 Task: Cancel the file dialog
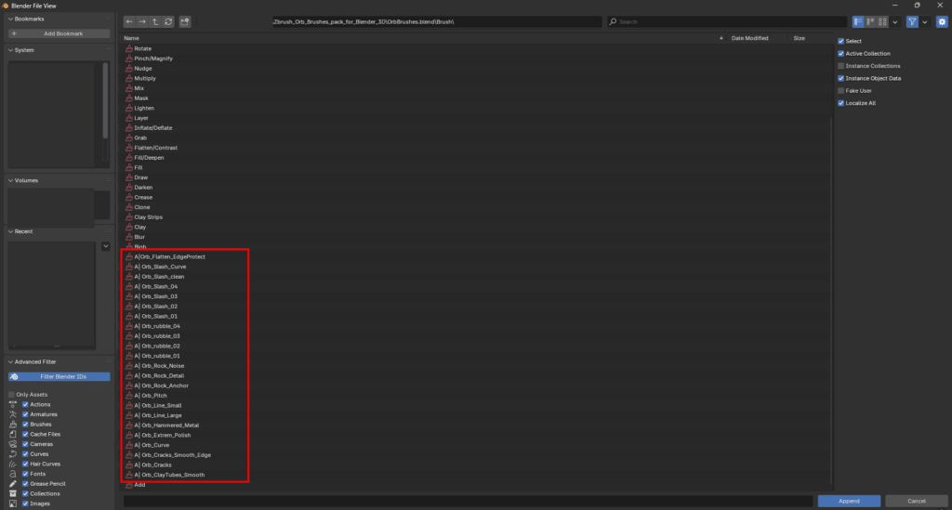[916, 501]
